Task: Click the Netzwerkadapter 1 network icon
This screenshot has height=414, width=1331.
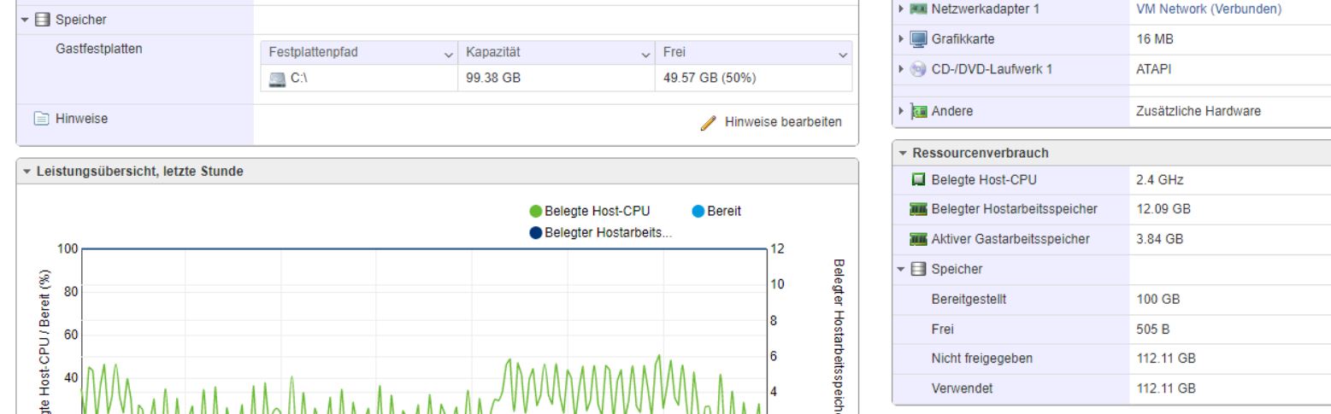Action: click(916, 10)
